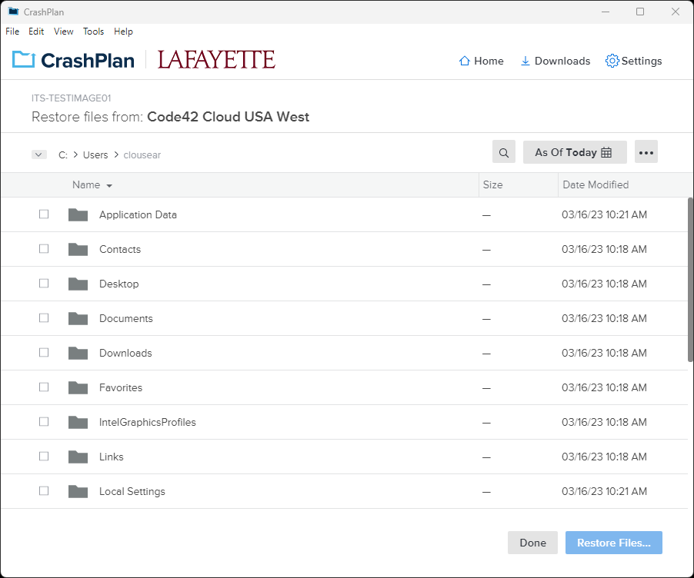This screenshot has width=694, height=578.
Task: Click the Done button
Action: tap(532, 543)
